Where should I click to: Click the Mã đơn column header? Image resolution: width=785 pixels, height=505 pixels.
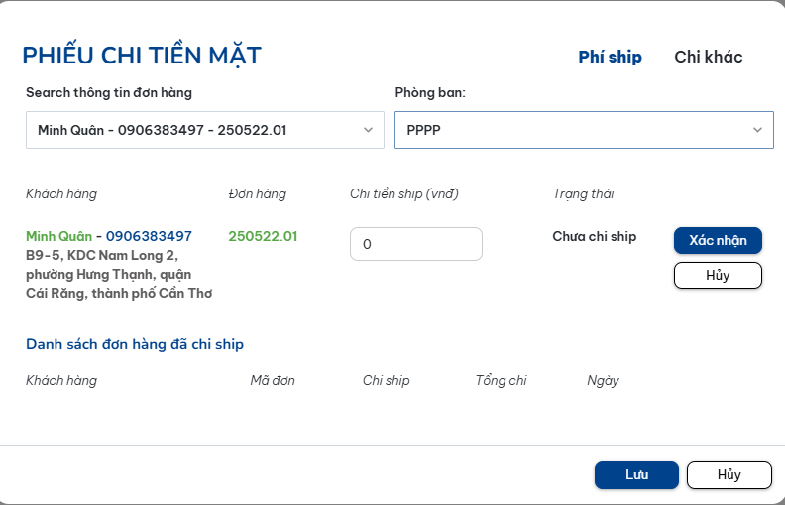click(x=272, y=380)
